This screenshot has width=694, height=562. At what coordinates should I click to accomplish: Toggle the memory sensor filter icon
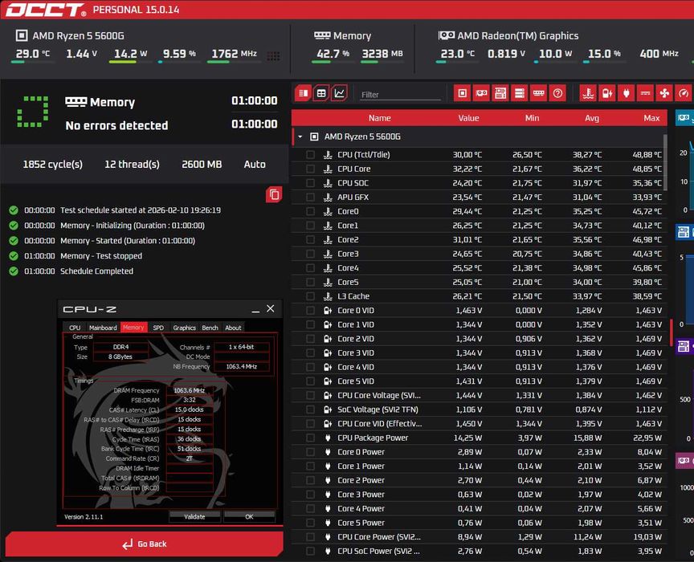click(x=538, y=93)
